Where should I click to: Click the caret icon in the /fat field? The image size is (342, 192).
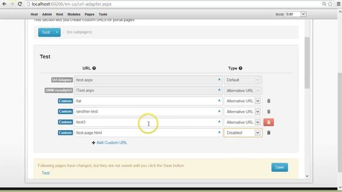[219, 101]
